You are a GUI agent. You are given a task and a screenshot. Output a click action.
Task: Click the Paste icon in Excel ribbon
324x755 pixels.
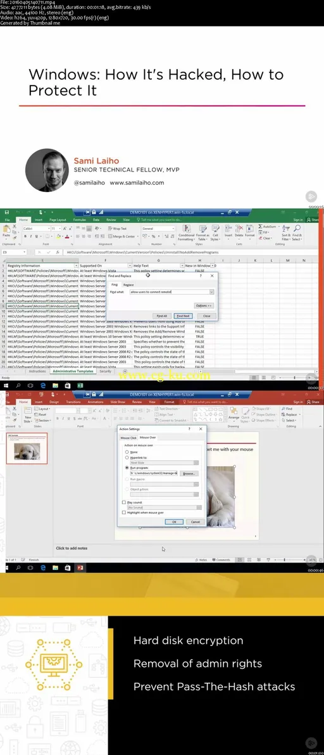[x=6, y=230]
